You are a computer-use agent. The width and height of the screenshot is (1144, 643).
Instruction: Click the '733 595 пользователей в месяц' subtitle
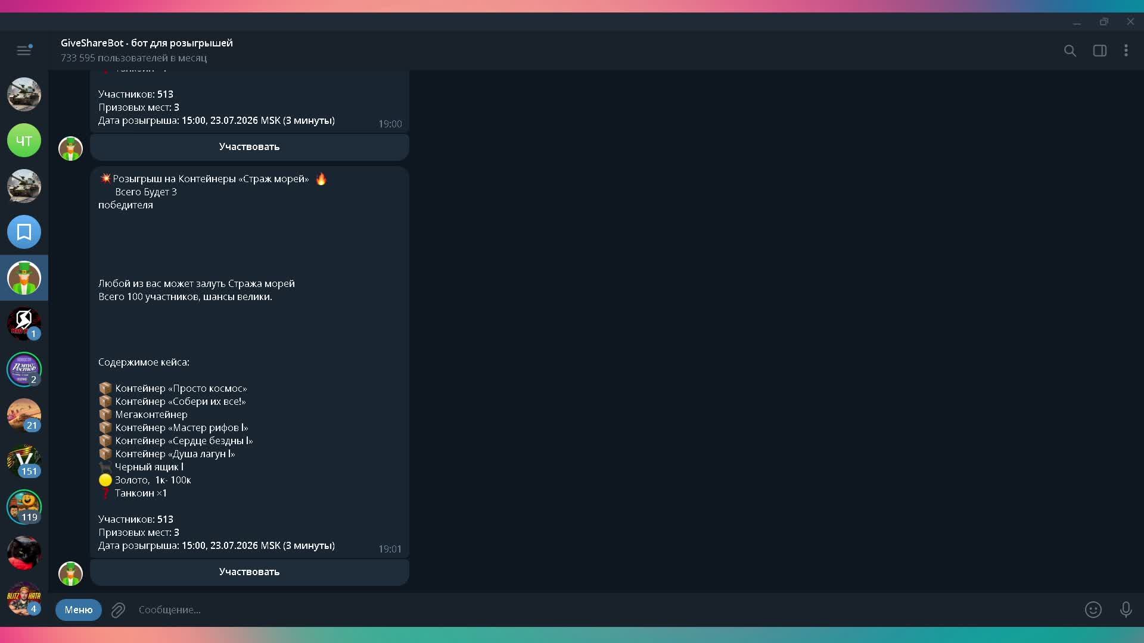pos(133,58)
